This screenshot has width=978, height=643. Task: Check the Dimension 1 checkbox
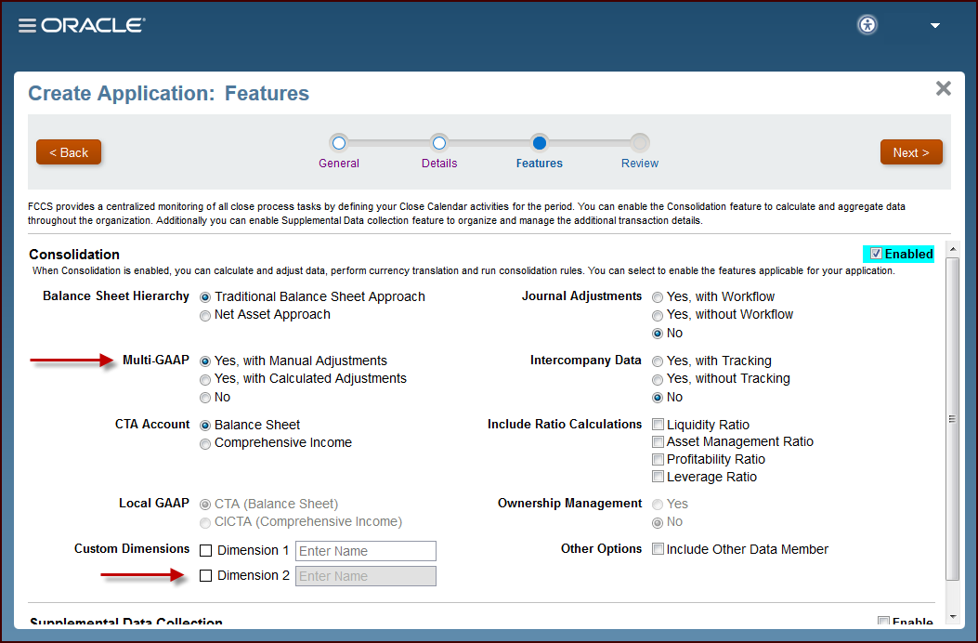(206, 551)
